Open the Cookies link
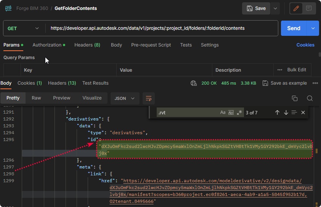Viewport: 321px width, 207px height. tap(305, 45)
